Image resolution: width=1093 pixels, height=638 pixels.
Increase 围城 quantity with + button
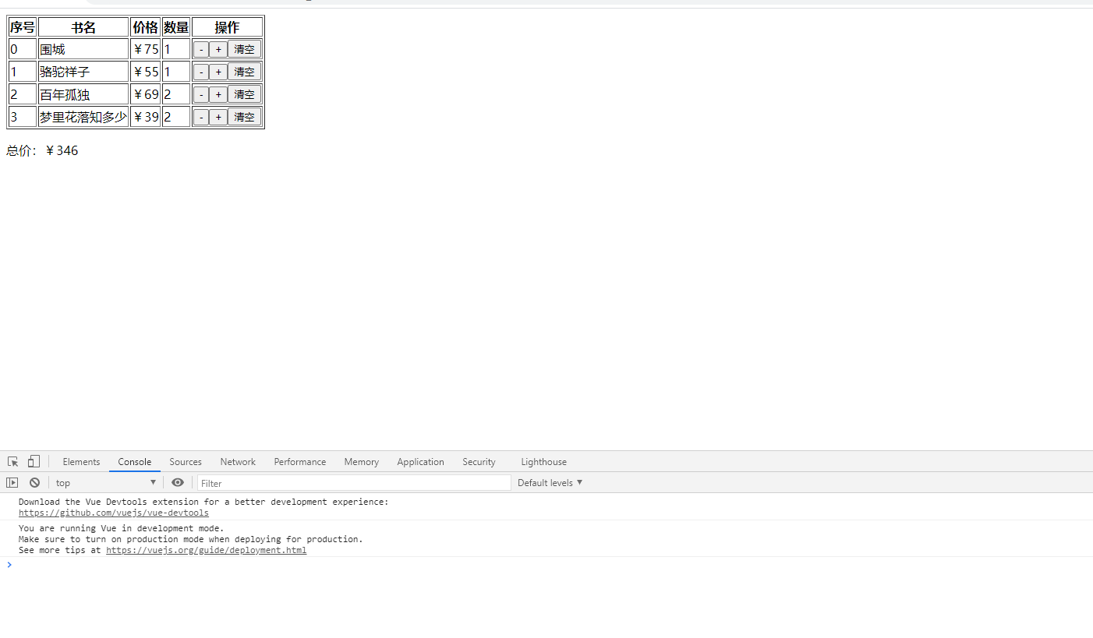point(218,48)
